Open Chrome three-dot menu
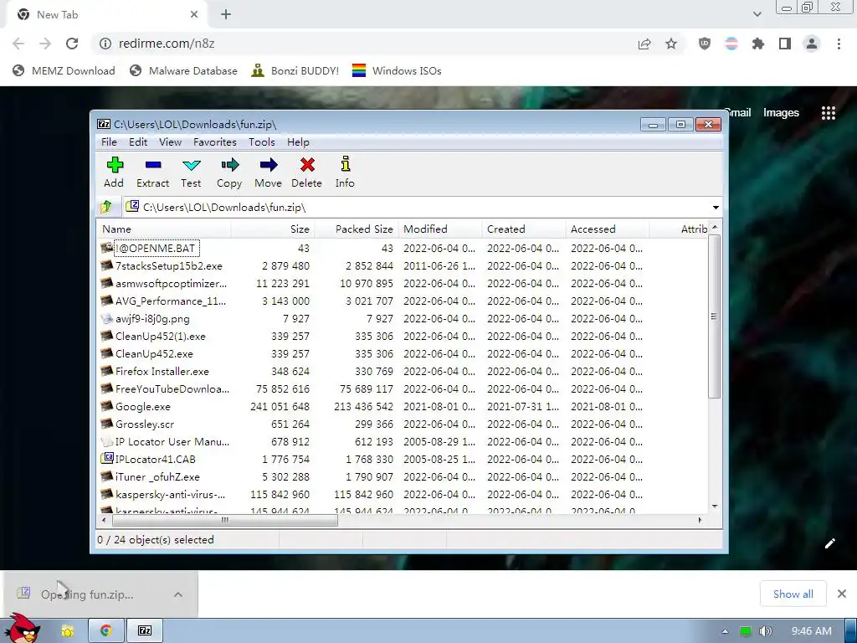857x643 pixels. point(839,44)
